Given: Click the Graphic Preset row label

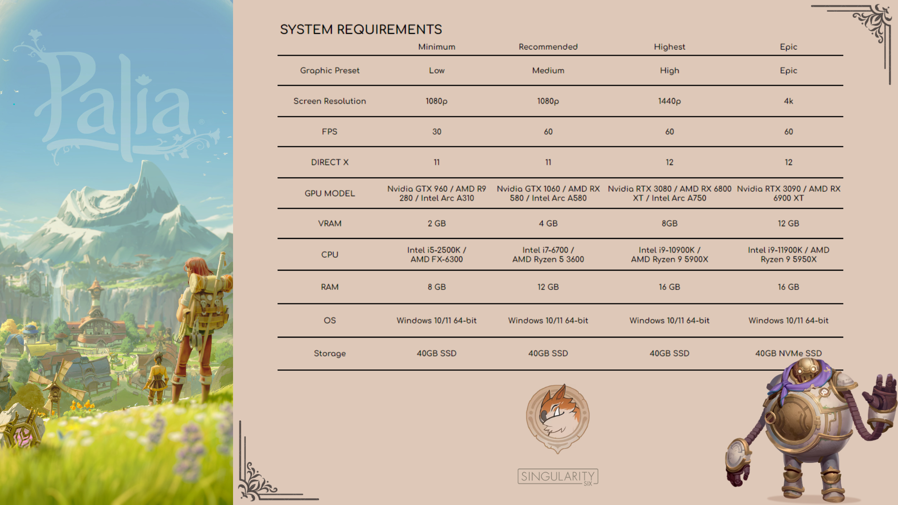Looking at the screenshot, I should [329, 70].
